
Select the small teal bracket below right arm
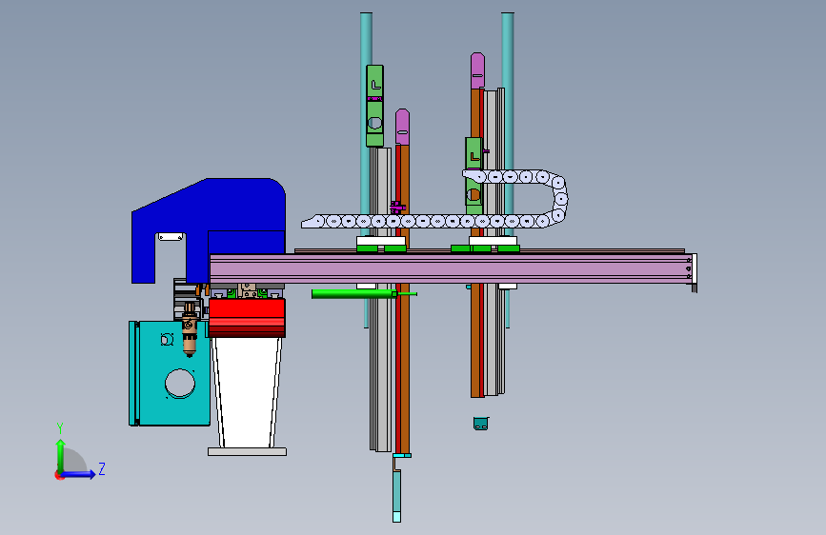[481, 424]
